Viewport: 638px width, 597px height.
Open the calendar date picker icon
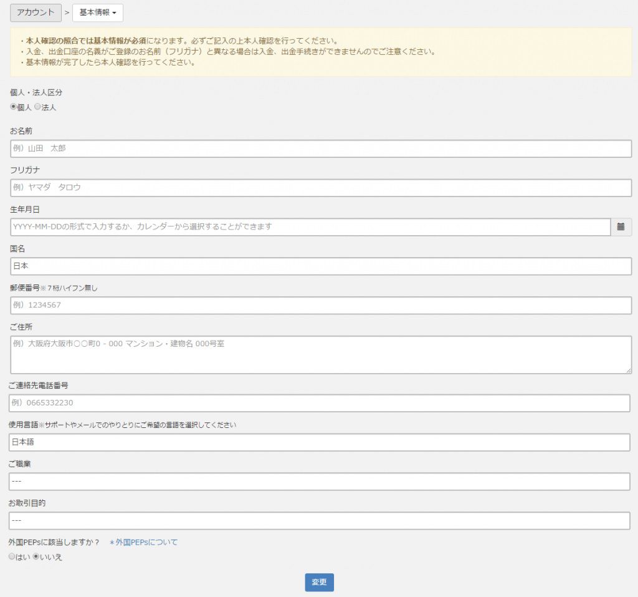point(621,227)
